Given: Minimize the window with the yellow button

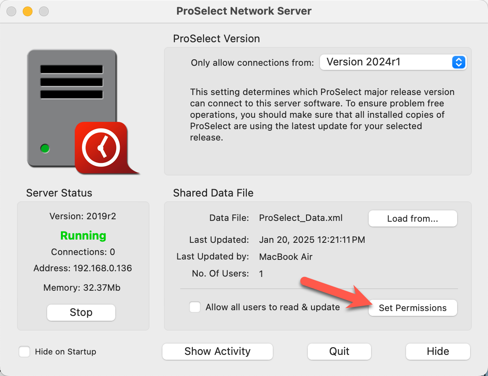Looking at the screenshot, I should tap(28, 11).
